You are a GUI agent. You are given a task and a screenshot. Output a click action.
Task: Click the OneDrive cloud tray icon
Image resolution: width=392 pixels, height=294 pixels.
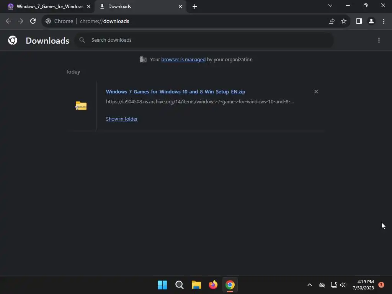[322, 285]
